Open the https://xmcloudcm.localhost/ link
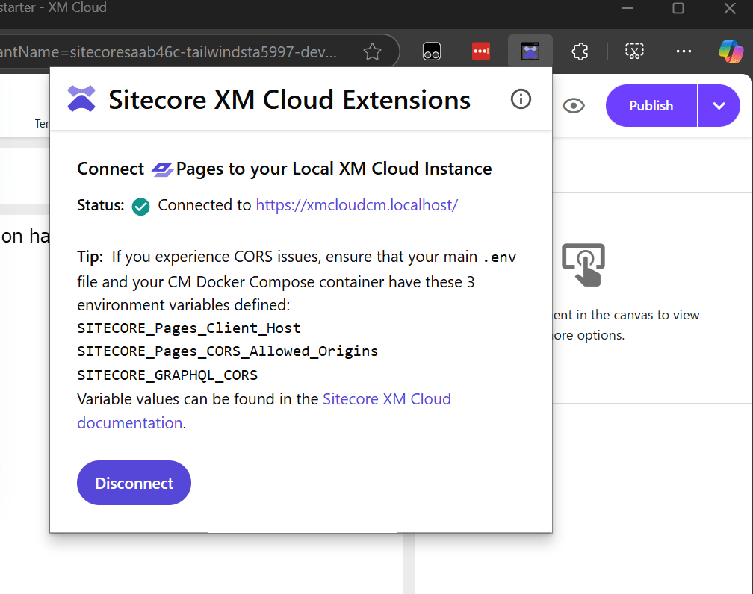The image size is (753, 594). pyautogui.click(x=356, y=205)
